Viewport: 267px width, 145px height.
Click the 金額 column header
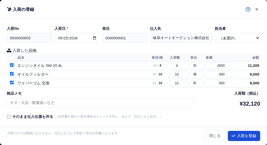[x=256, y=57]
